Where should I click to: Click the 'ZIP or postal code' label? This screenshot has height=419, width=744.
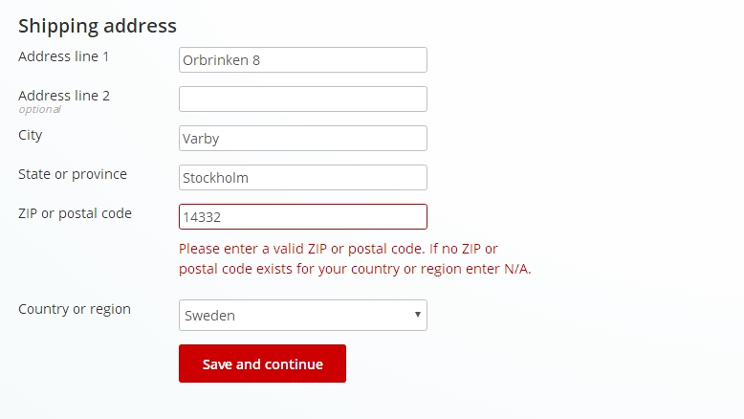(x=75, y=213)
